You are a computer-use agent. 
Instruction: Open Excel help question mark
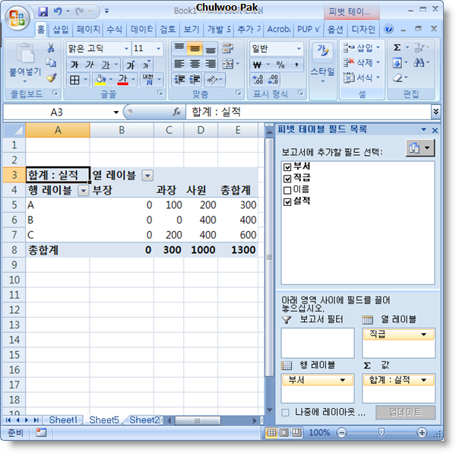(388, 29)
